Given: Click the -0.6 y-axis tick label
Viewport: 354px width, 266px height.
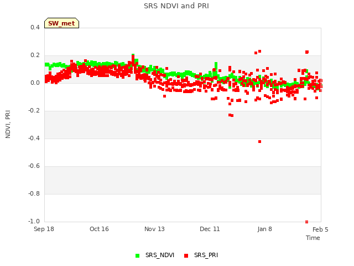Looking at the screenshot, I should 34,166.
